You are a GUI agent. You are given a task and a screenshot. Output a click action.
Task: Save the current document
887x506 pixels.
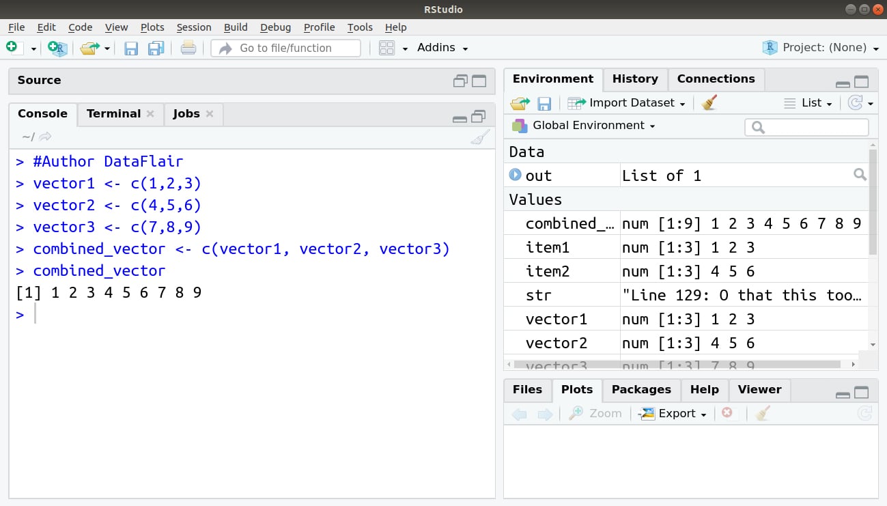click(x=130, y=47)
